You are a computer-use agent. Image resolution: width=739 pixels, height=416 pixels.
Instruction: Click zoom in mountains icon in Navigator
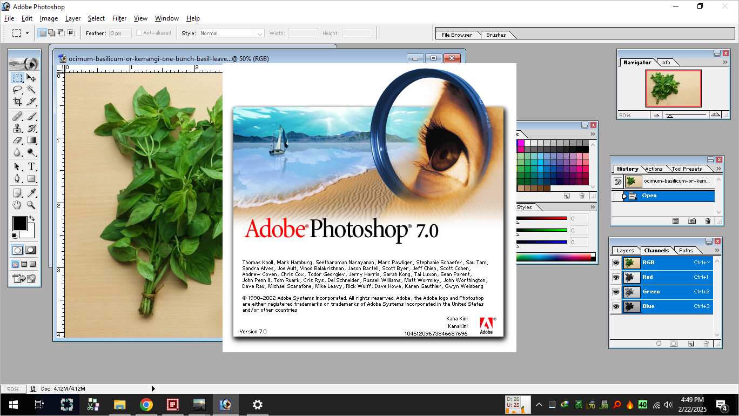[x=715, y=115]
